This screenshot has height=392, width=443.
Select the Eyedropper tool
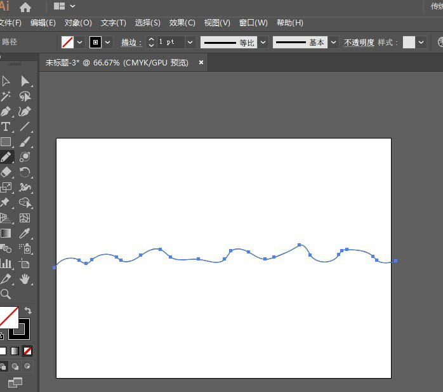point(25,233)
